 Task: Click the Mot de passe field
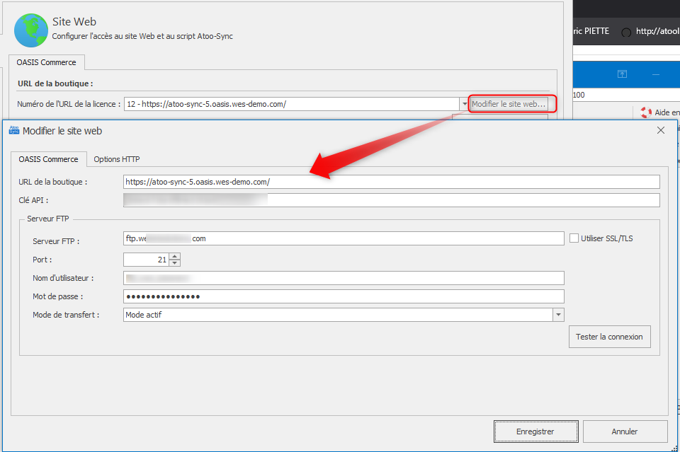coord(344,296)
